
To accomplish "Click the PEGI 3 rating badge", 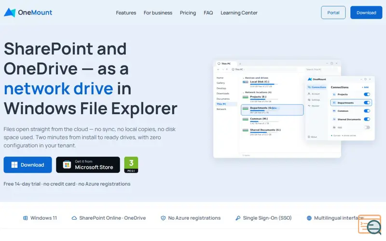I will 131,165.
